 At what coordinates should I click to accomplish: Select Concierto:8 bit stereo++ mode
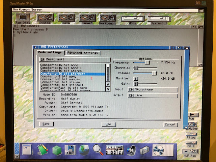[73, 85]
